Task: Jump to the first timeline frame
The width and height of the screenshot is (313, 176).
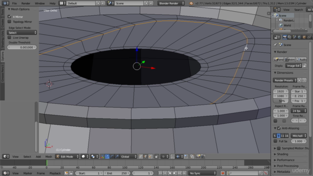Action: pyautogui.click(x=160, y=173)
